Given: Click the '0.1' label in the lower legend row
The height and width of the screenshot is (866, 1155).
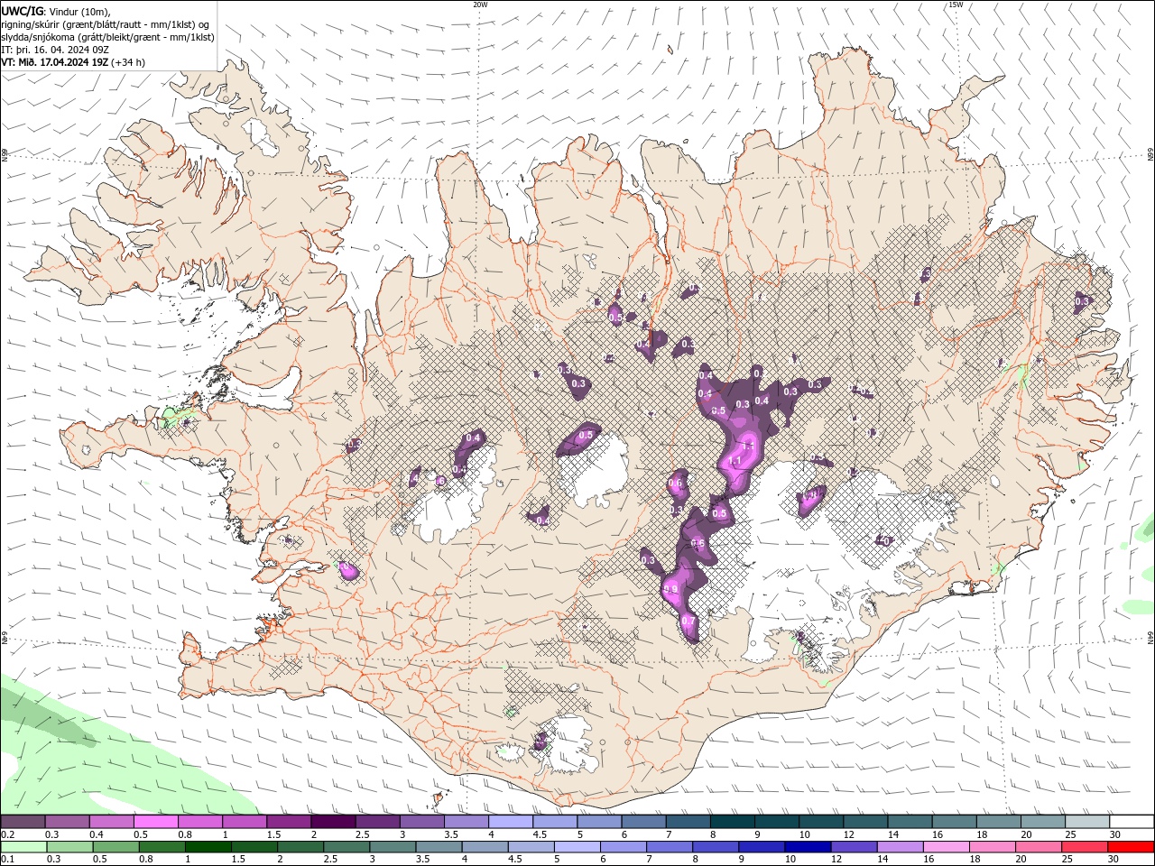Looking at the screenshot, I should click(7, 859).
